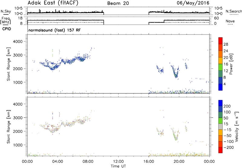
Task: Click the '28' tick on Power colorbar
Action: tap(226, 44)
